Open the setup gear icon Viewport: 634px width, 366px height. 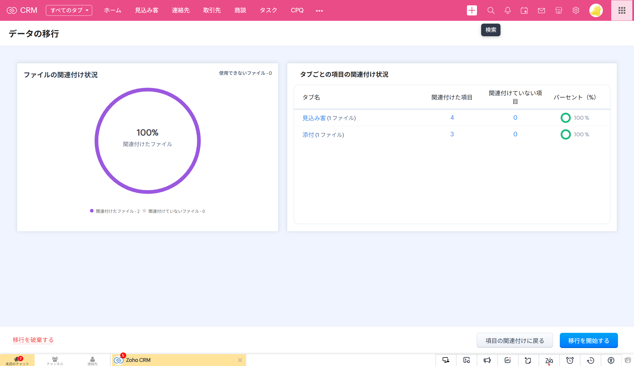(x=576, y=11)
